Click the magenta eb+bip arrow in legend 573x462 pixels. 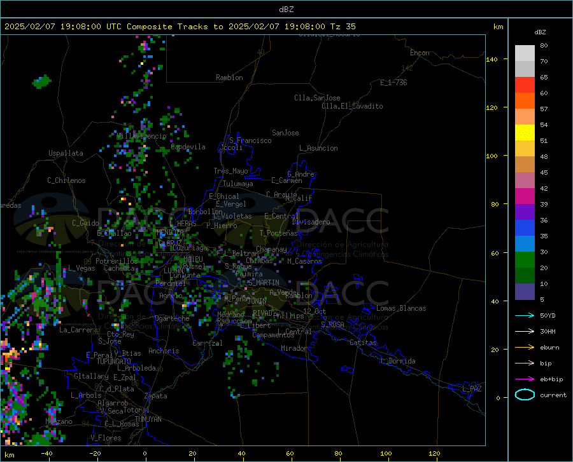point(525,379)
